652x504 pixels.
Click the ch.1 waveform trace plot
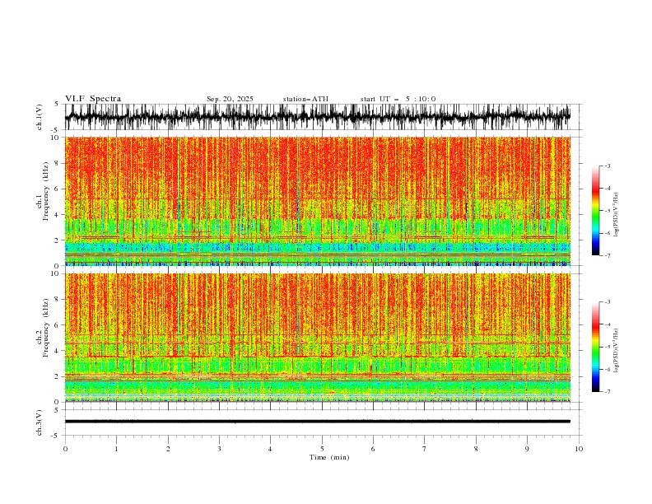click(317, 117)
